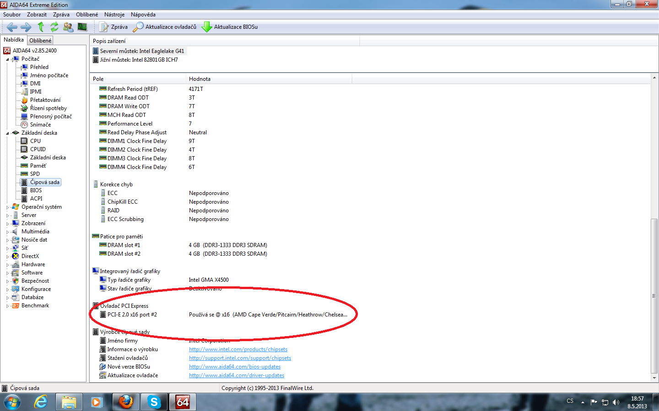Open Aktualizace ovladačů from the toolbar
The image size is (659, 411).
165,27
